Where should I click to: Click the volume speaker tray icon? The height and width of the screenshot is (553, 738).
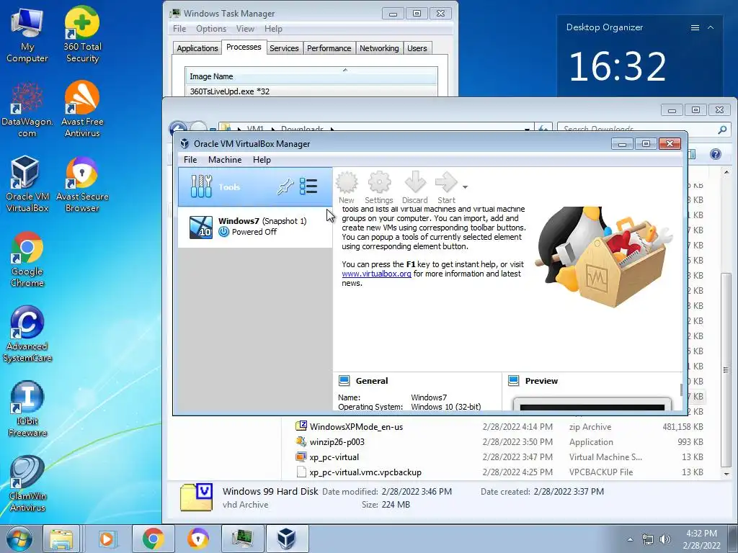[665, 539]
